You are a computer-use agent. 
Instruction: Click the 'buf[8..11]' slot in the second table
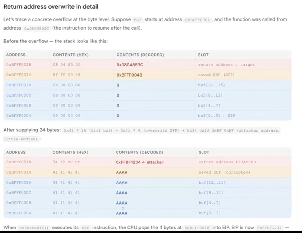(x=211, y=193)
